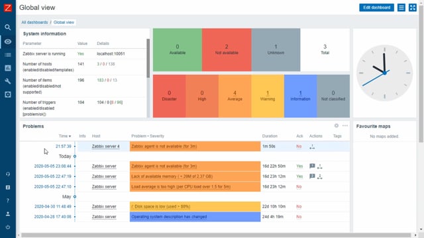
Task: Open timestamp 21:57:39 link
Action: pos(64,146)
